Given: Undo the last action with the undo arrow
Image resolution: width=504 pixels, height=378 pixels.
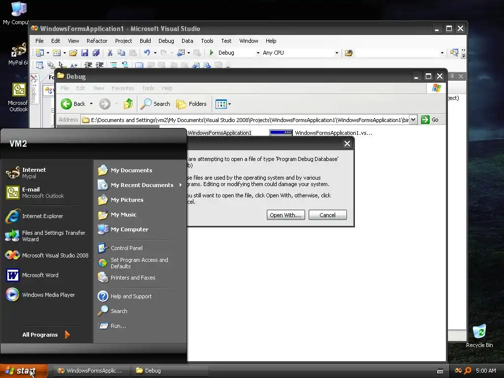Looking at the screenshot, I should click(147, 53).
